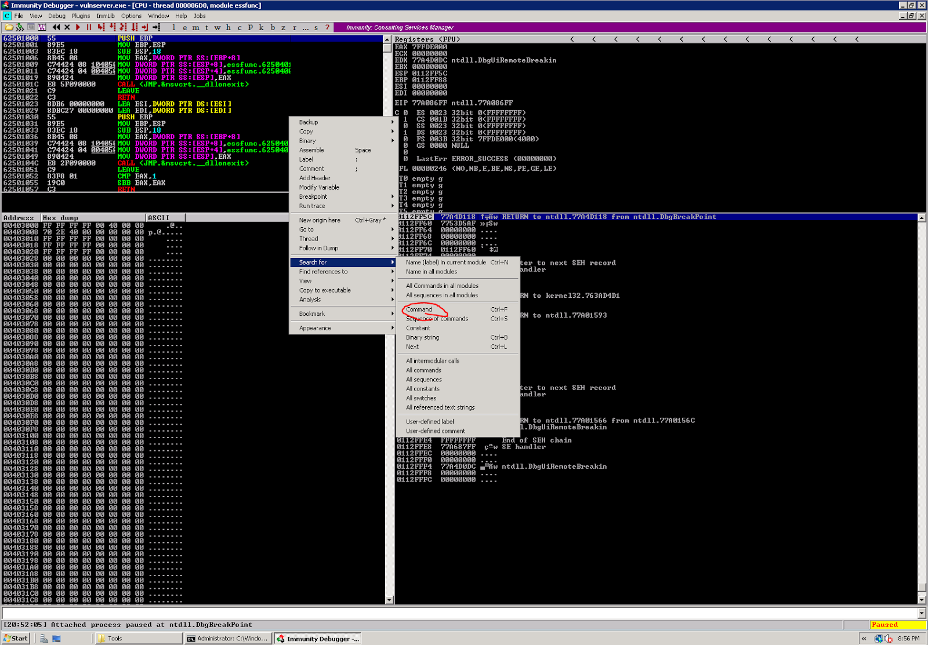Select Command in Search for submenu

458,309
